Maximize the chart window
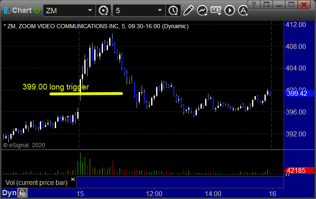 tap(291, 5)
